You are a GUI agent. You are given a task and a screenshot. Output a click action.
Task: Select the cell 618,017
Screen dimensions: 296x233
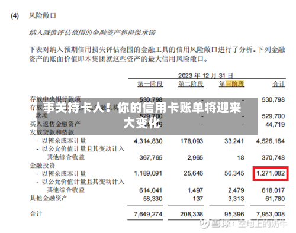tap(274, 190)
